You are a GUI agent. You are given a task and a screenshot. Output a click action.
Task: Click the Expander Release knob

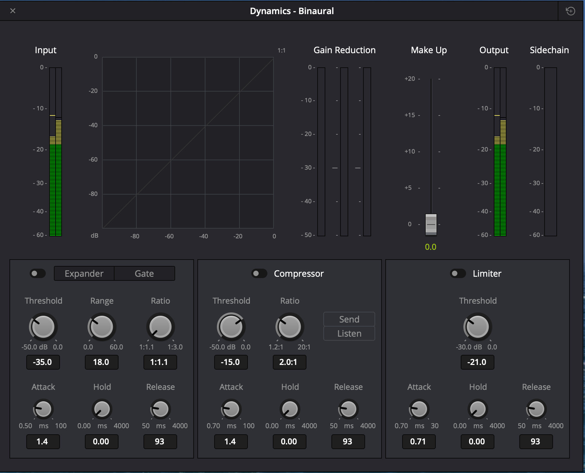pos(161,409)
